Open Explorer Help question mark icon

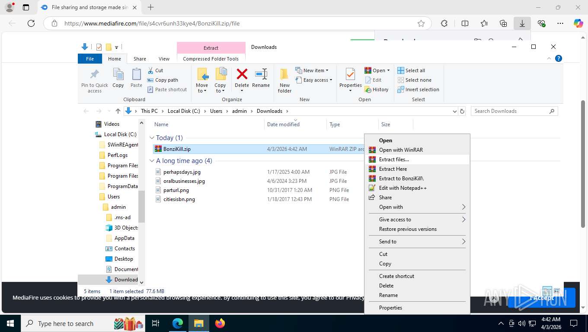[x=558, y=59]
